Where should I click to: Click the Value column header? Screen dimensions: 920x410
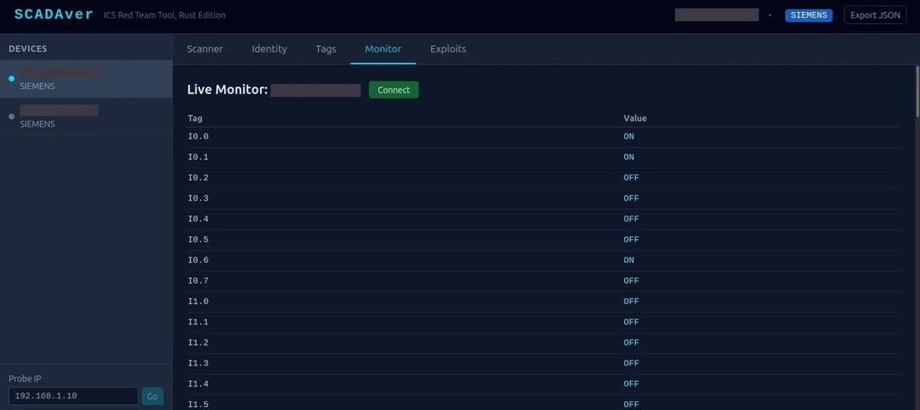635,118
